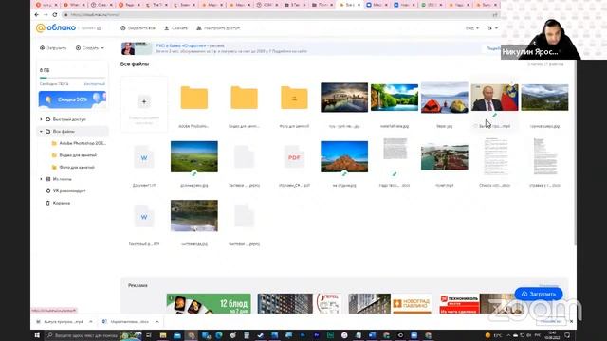The image size is (607, 341).
Task: Click the page vertical scrollbar
Action: pyautogui.click(x=575, y=153)
